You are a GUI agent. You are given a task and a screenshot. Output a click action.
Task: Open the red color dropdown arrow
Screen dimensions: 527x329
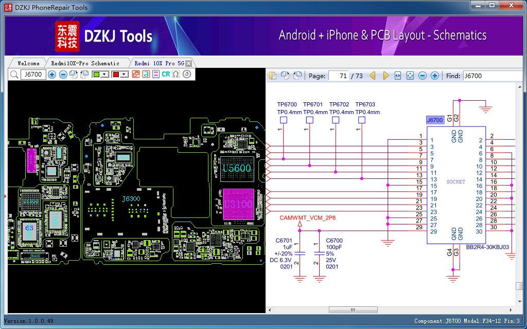(124, 75)
